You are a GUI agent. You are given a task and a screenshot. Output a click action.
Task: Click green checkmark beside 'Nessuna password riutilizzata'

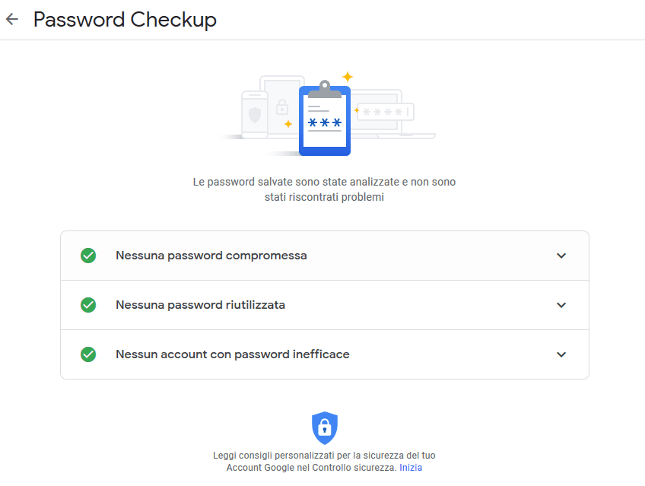point(88,305)
